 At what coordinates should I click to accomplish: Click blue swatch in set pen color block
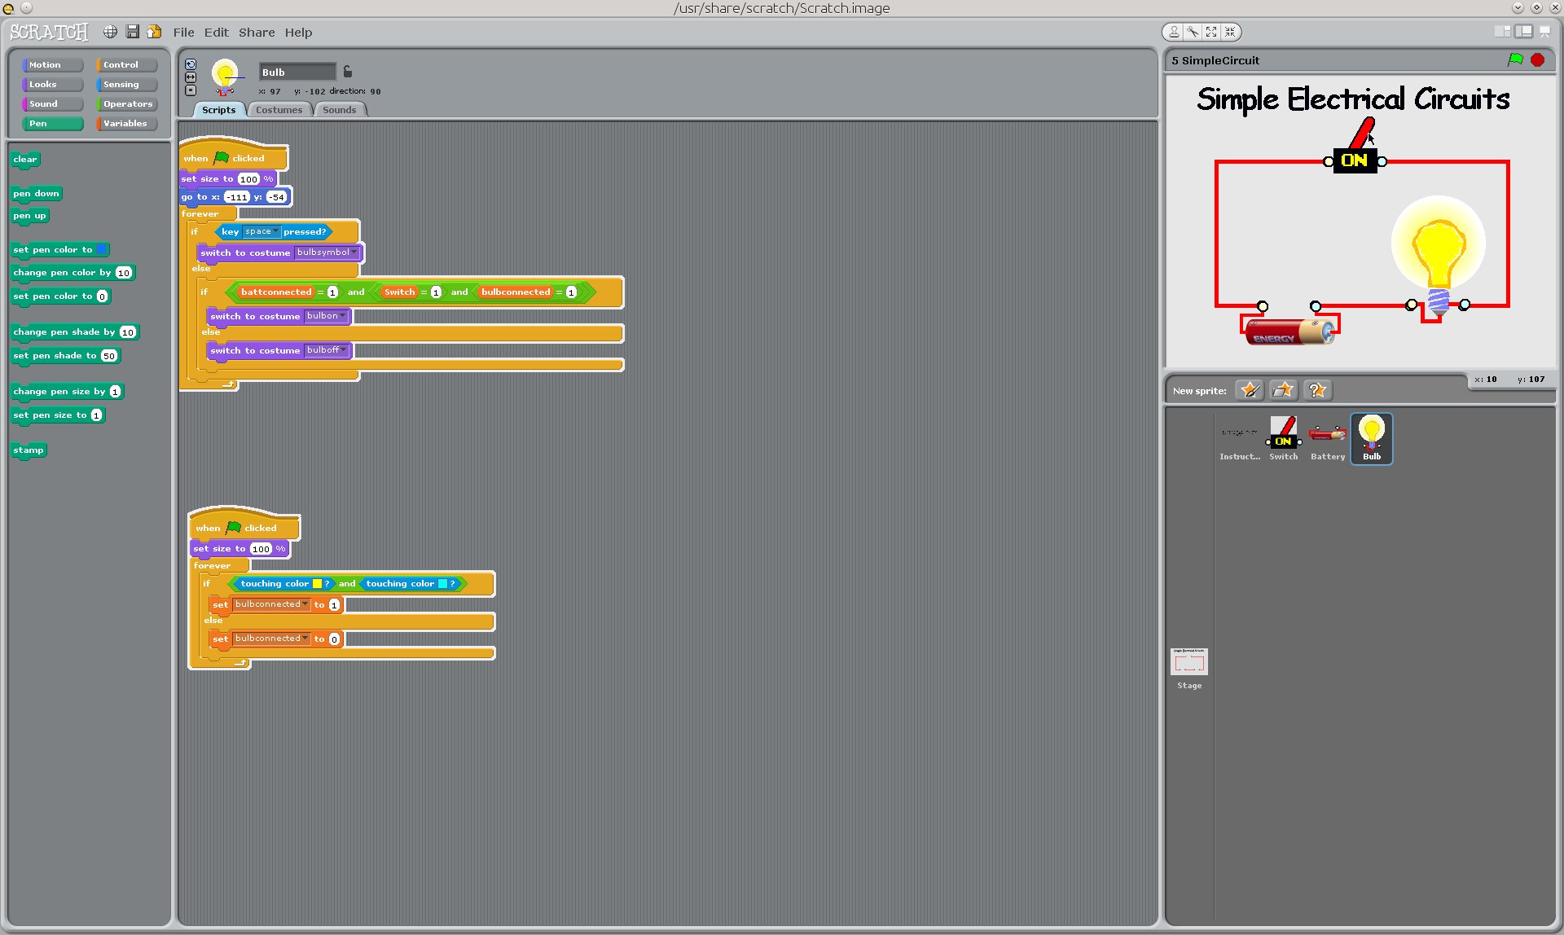pos(101,249)
